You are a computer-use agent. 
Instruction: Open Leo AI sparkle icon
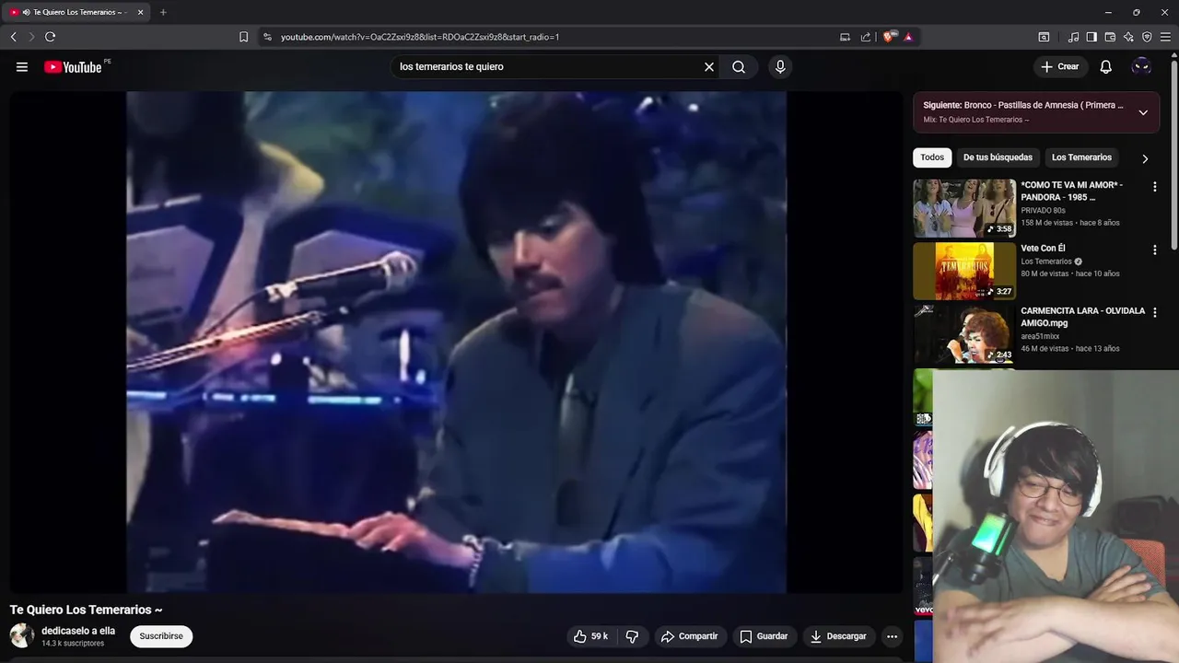point(1128,37)
